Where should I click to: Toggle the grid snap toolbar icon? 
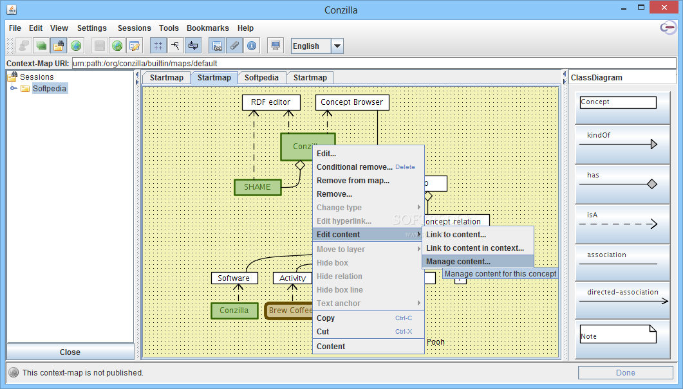pos(158,46)
